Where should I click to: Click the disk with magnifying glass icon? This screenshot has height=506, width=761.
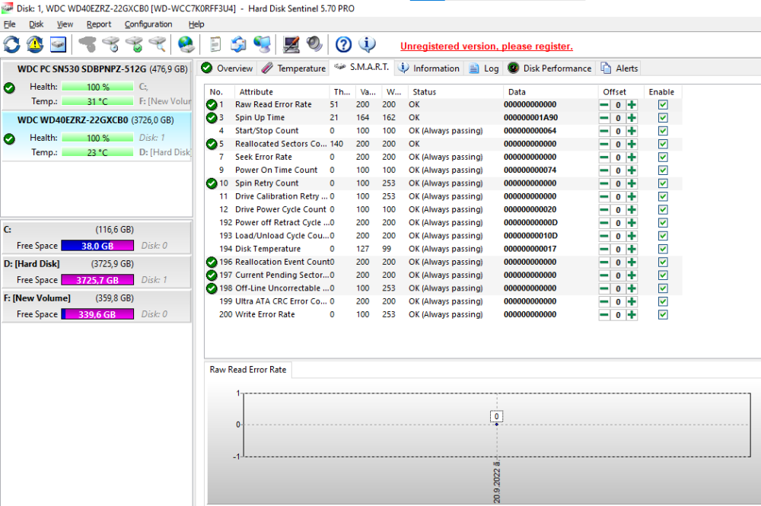pyautogui.click(x=158, y=44)
